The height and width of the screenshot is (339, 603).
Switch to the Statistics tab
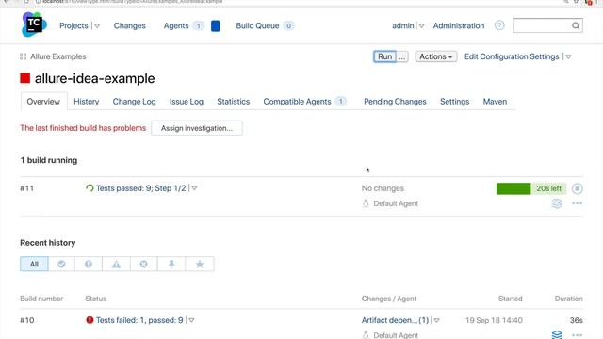click(x=234, y=102)
